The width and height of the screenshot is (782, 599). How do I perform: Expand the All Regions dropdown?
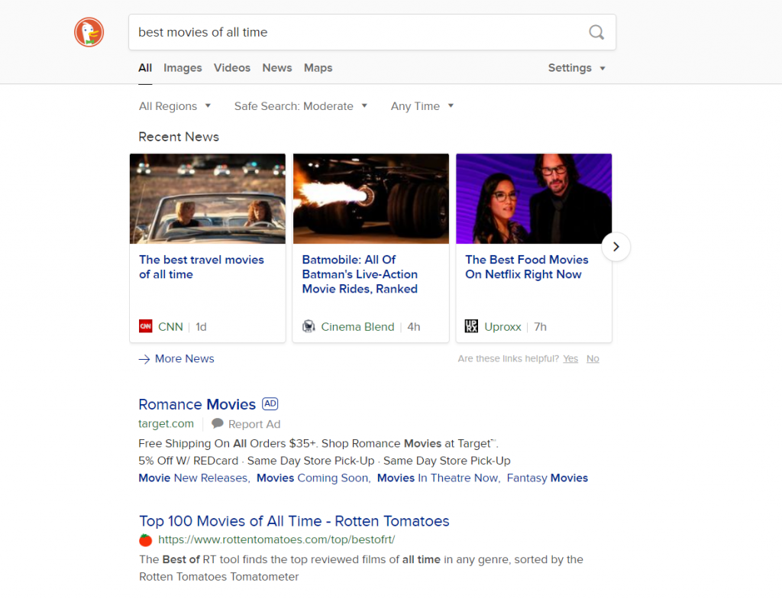pyautogui.click(x=175, y=106)
